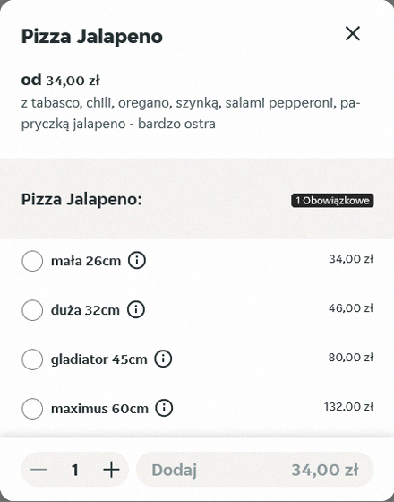Increase quantity with the plus icon
Screen dimensions: 394x502
point(111,470)
